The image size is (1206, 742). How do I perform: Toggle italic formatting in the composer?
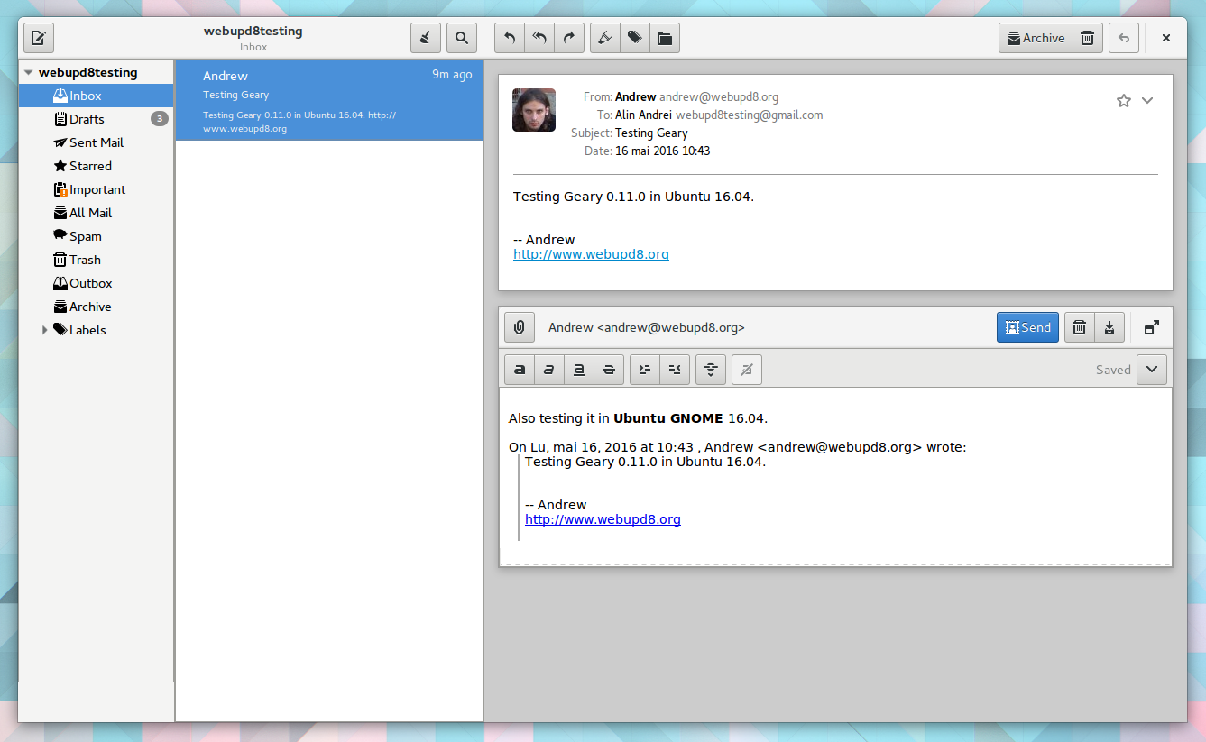coord(549,370)
